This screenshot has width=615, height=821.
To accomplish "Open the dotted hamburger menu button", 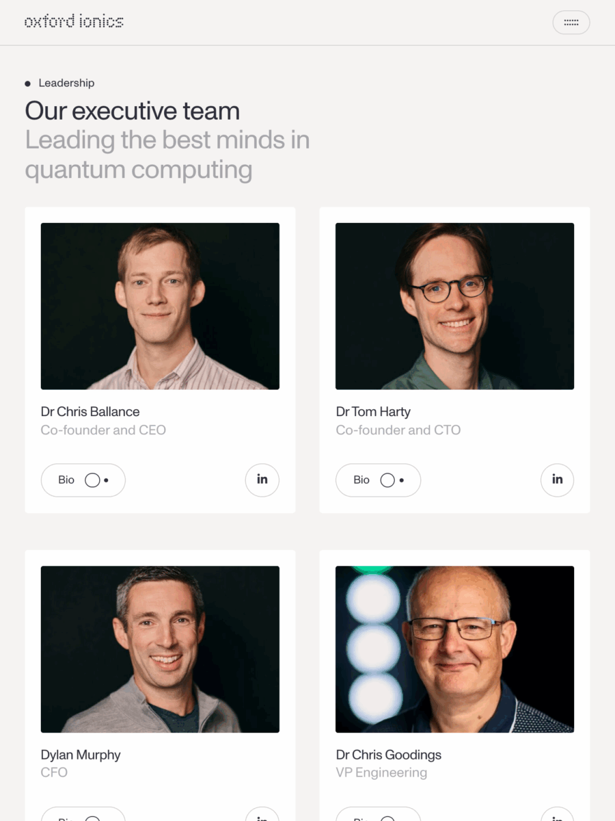I will tap(571, 23).
